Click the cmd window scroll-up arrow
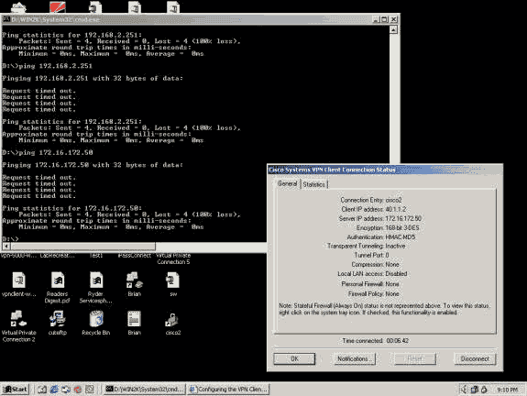Viewport: 527px width, 396px height. point(393,30)
